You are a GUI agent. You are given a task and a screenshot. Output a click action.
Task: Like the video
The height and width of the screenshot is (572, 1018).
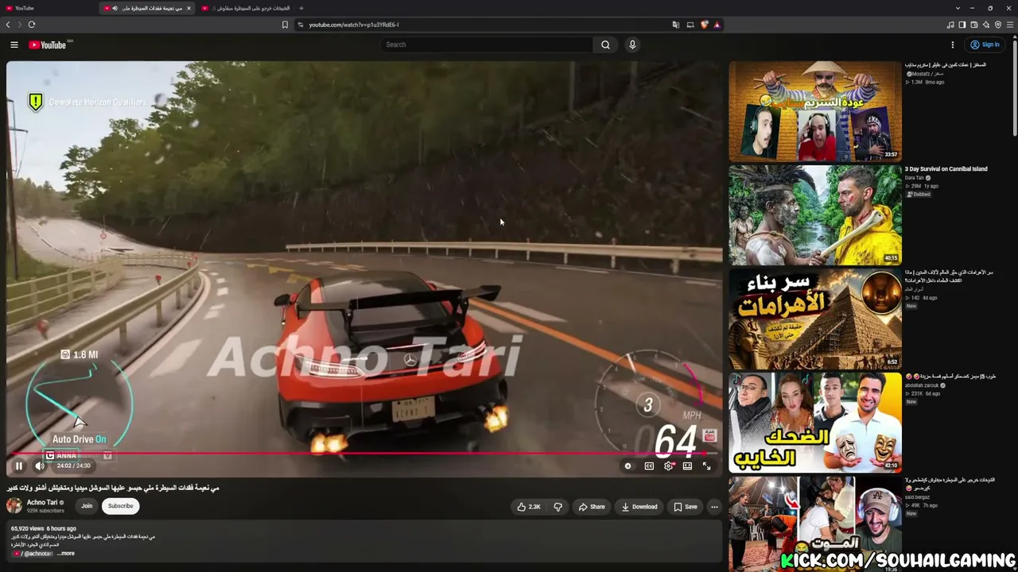click(x=529, y=507)
